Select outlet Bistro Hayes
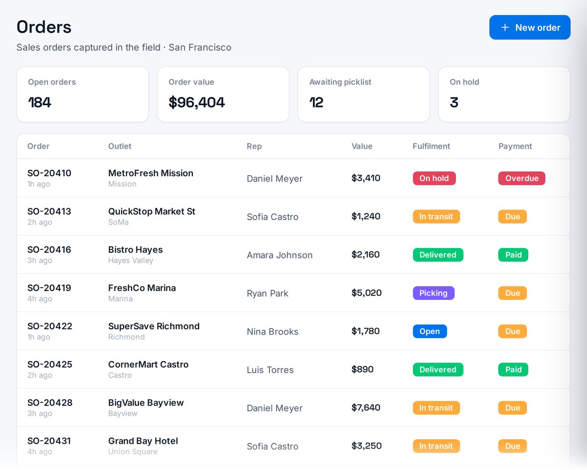 (135, 249)
